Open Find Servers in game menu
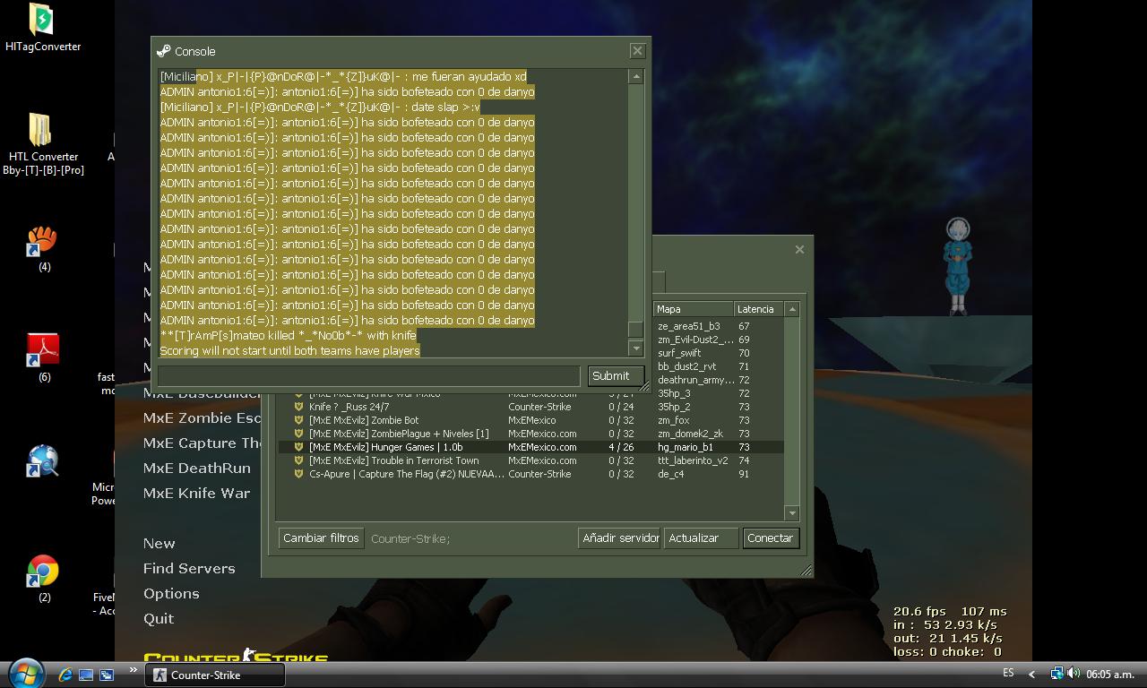The image size is (1147, 688). [189, 568]
